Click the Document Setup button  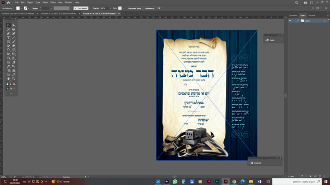click(x=135, y=8)
